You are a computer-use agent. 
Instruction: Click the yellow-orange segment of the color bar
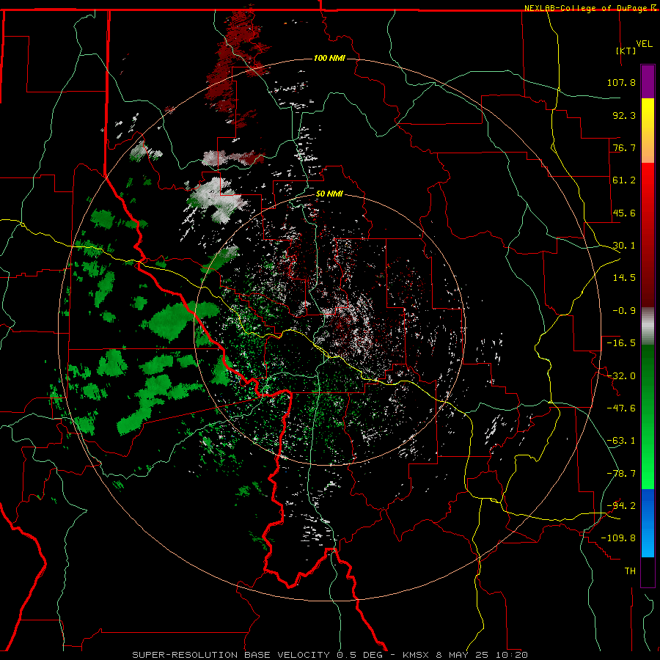coord(648,131)
